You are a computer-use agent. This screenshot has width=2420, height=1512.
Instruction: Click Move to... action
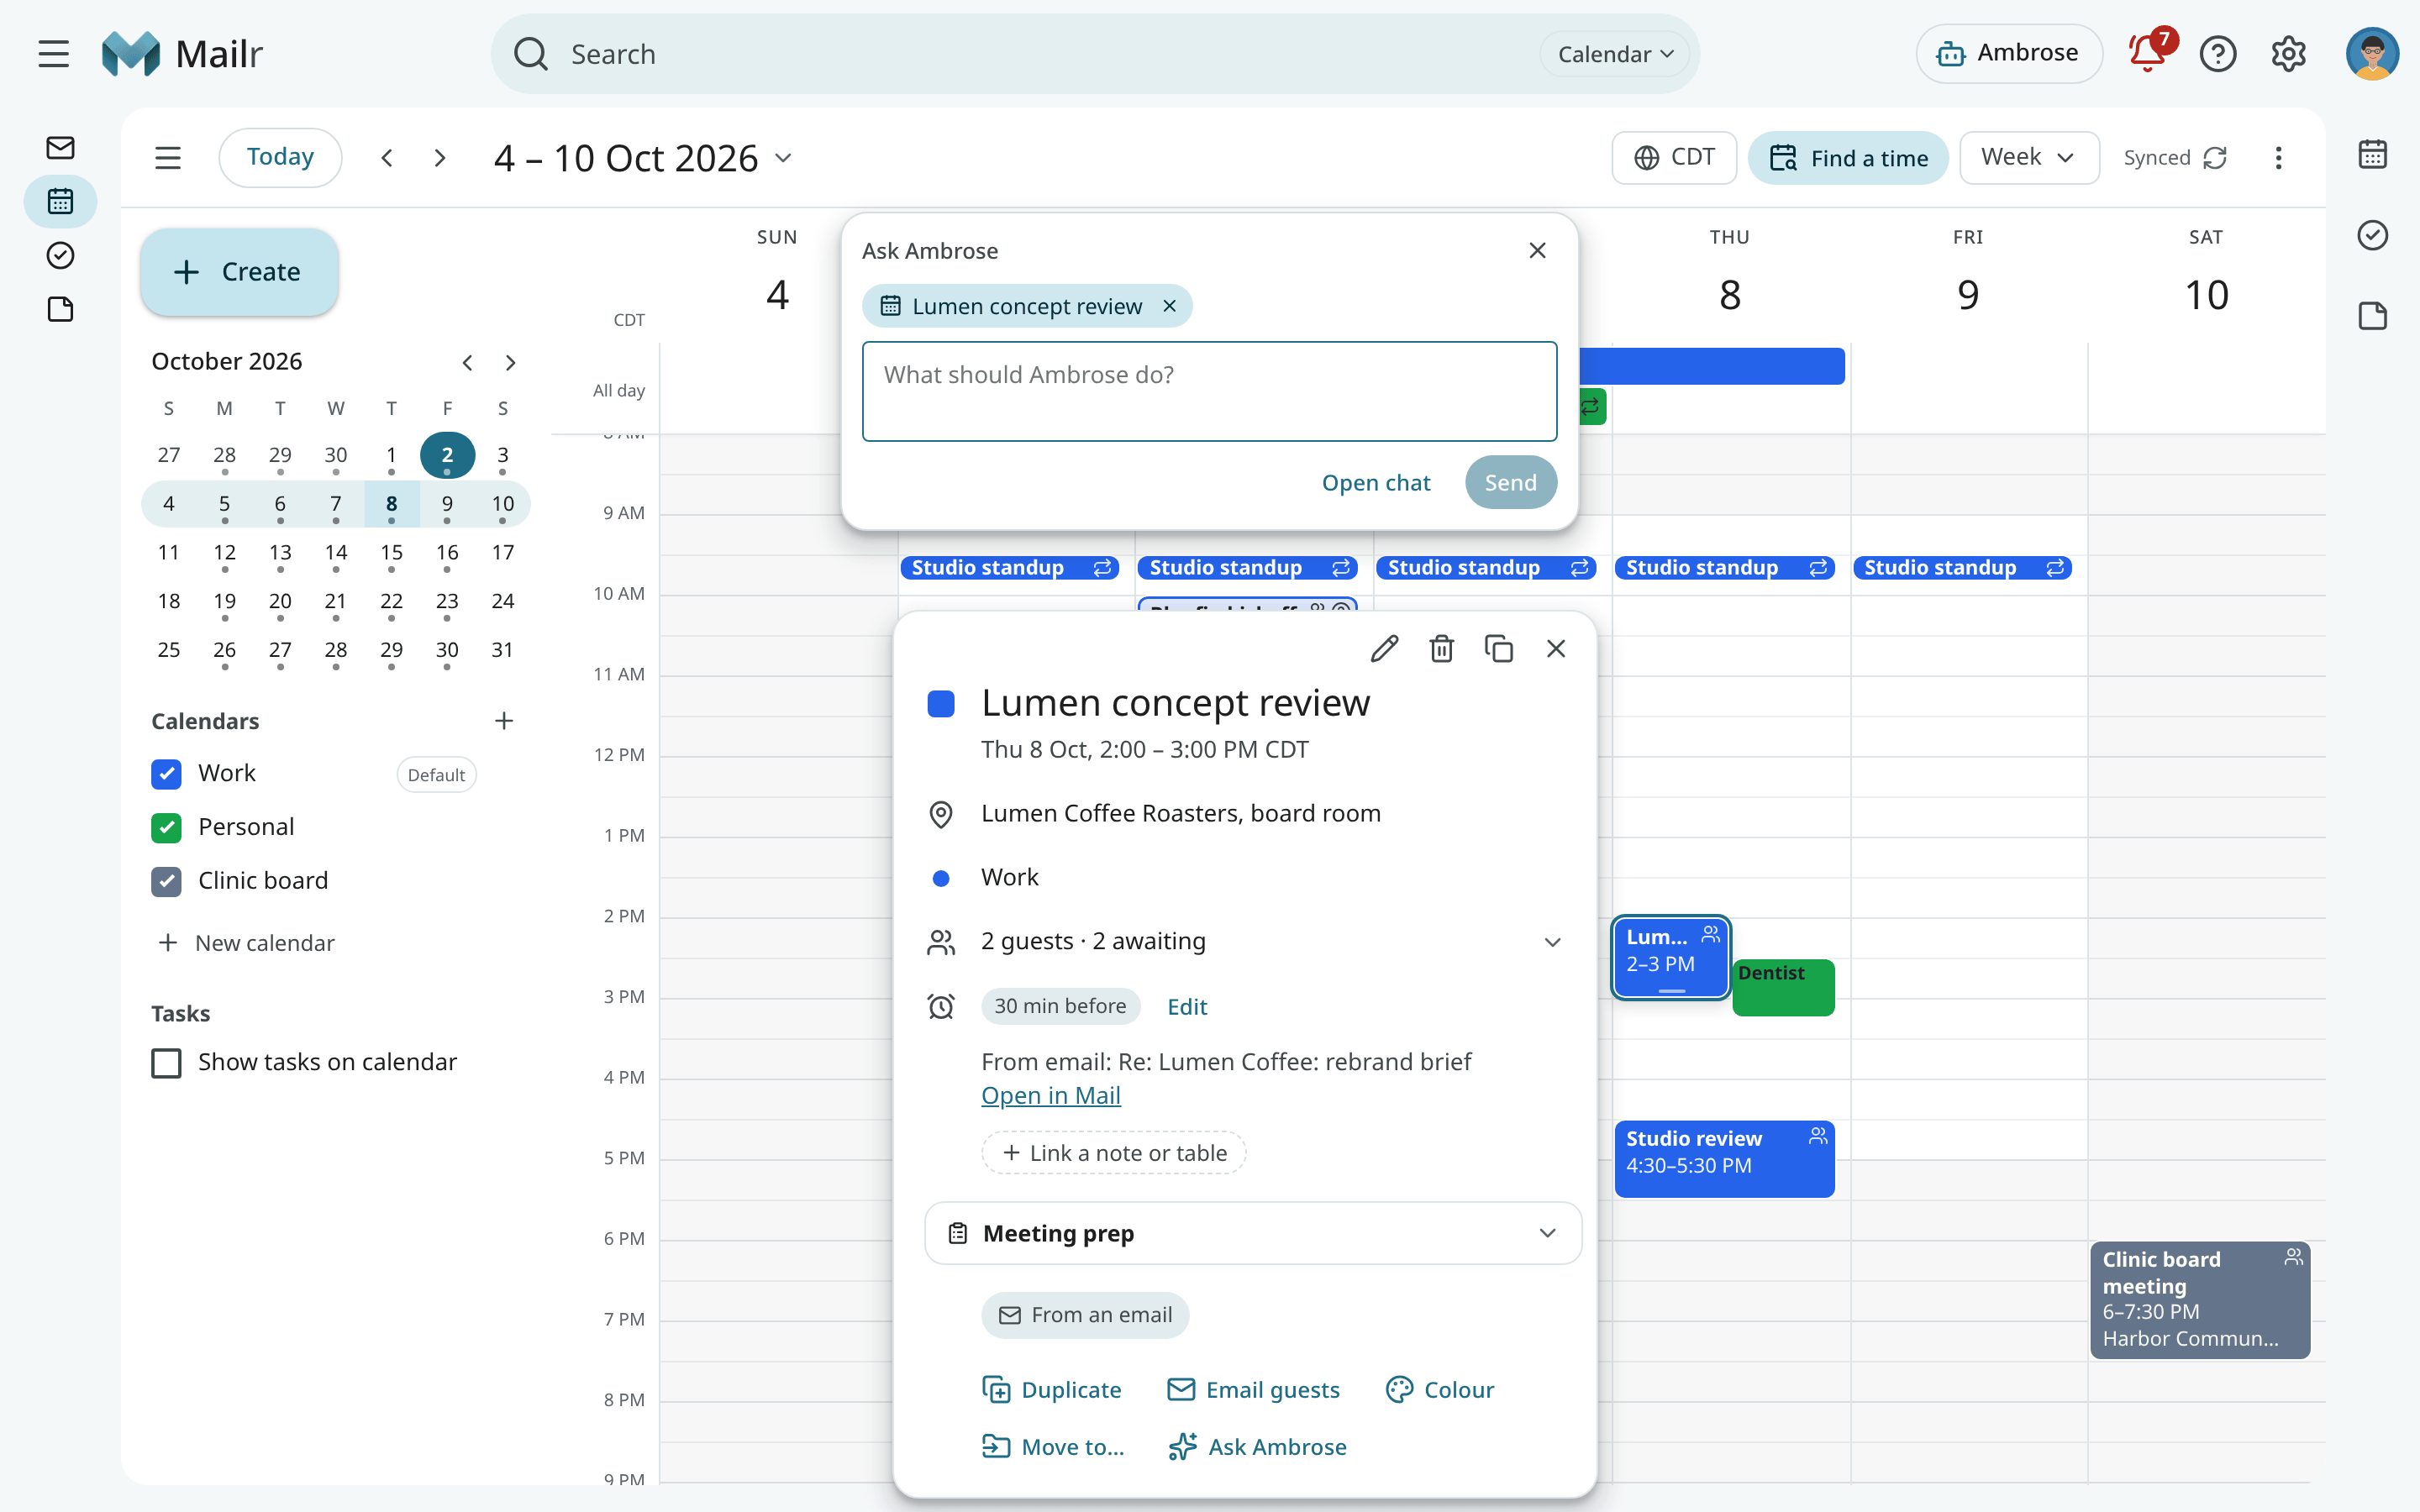tap(1053, 1447)
